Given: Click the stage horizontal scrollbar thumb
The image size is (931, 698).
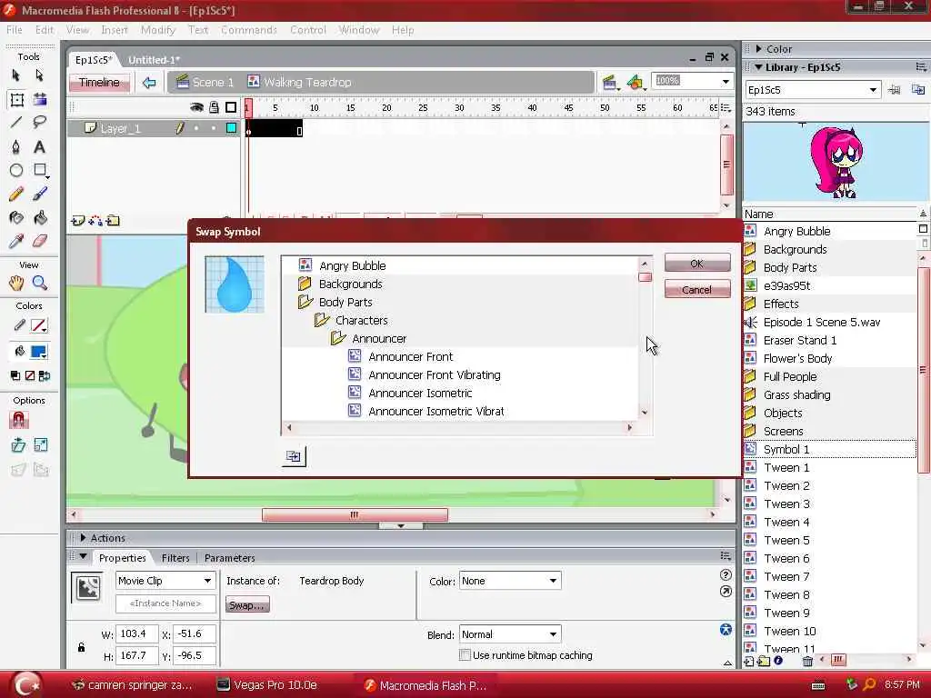Looking at the screenshot, I should pos(355,514).
